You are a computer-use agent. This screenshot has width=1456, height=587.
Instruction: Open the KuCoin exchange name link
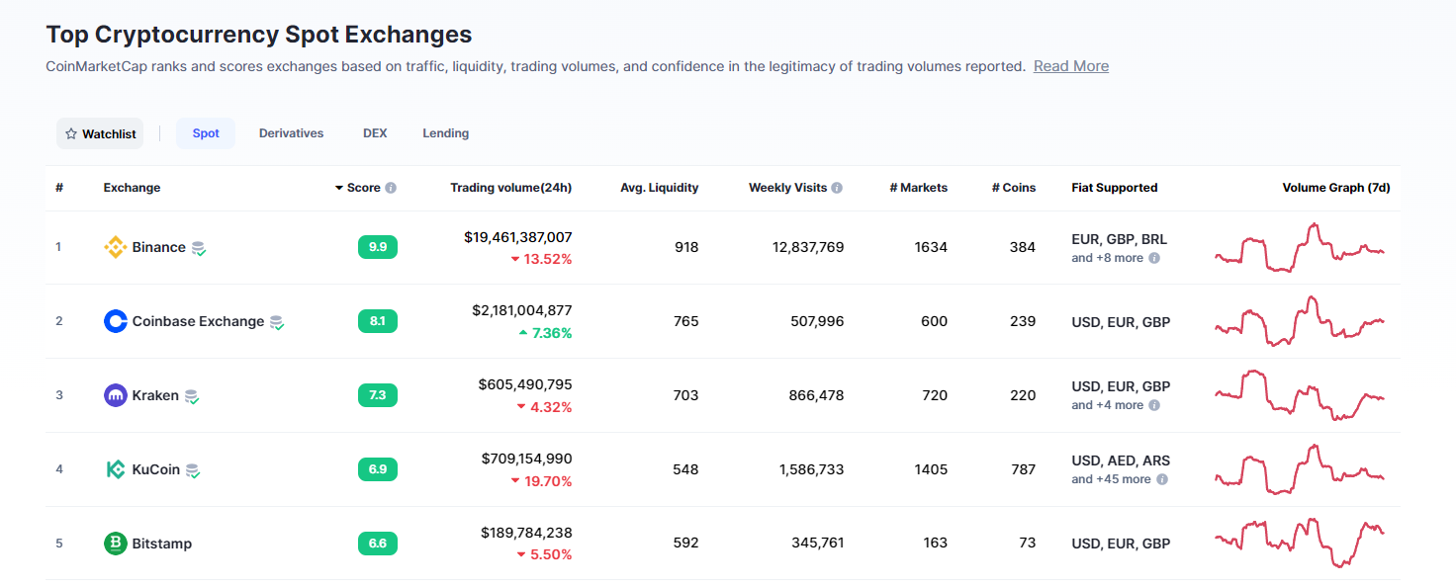pyautogui.click(x=156, y=469)
